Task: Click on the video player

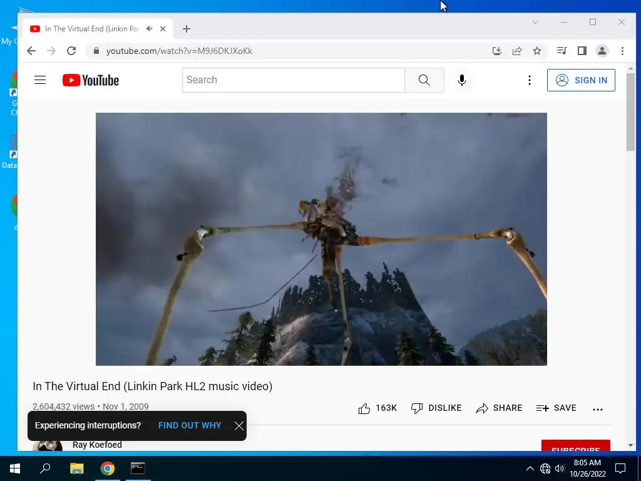Action: pos(321,239)
